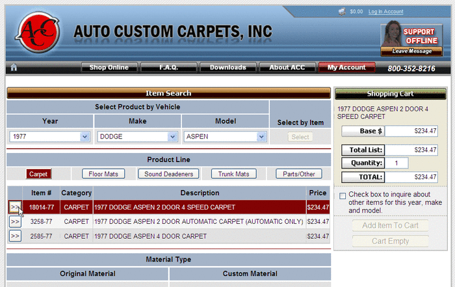Viewport: 455px width, 287px height.
Task: Click the Support Offline leave message banner
Action: pos(411,38)
